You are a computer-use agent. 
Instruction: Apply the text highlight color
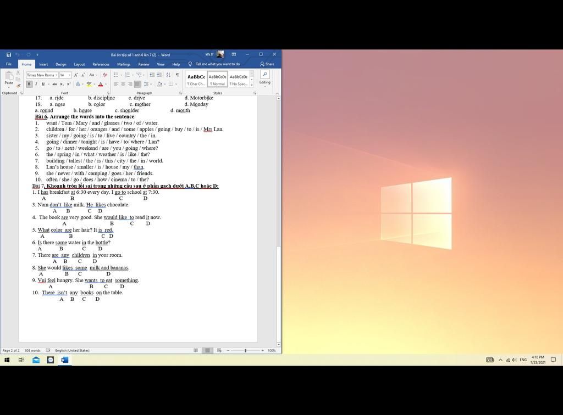(89, 84)
